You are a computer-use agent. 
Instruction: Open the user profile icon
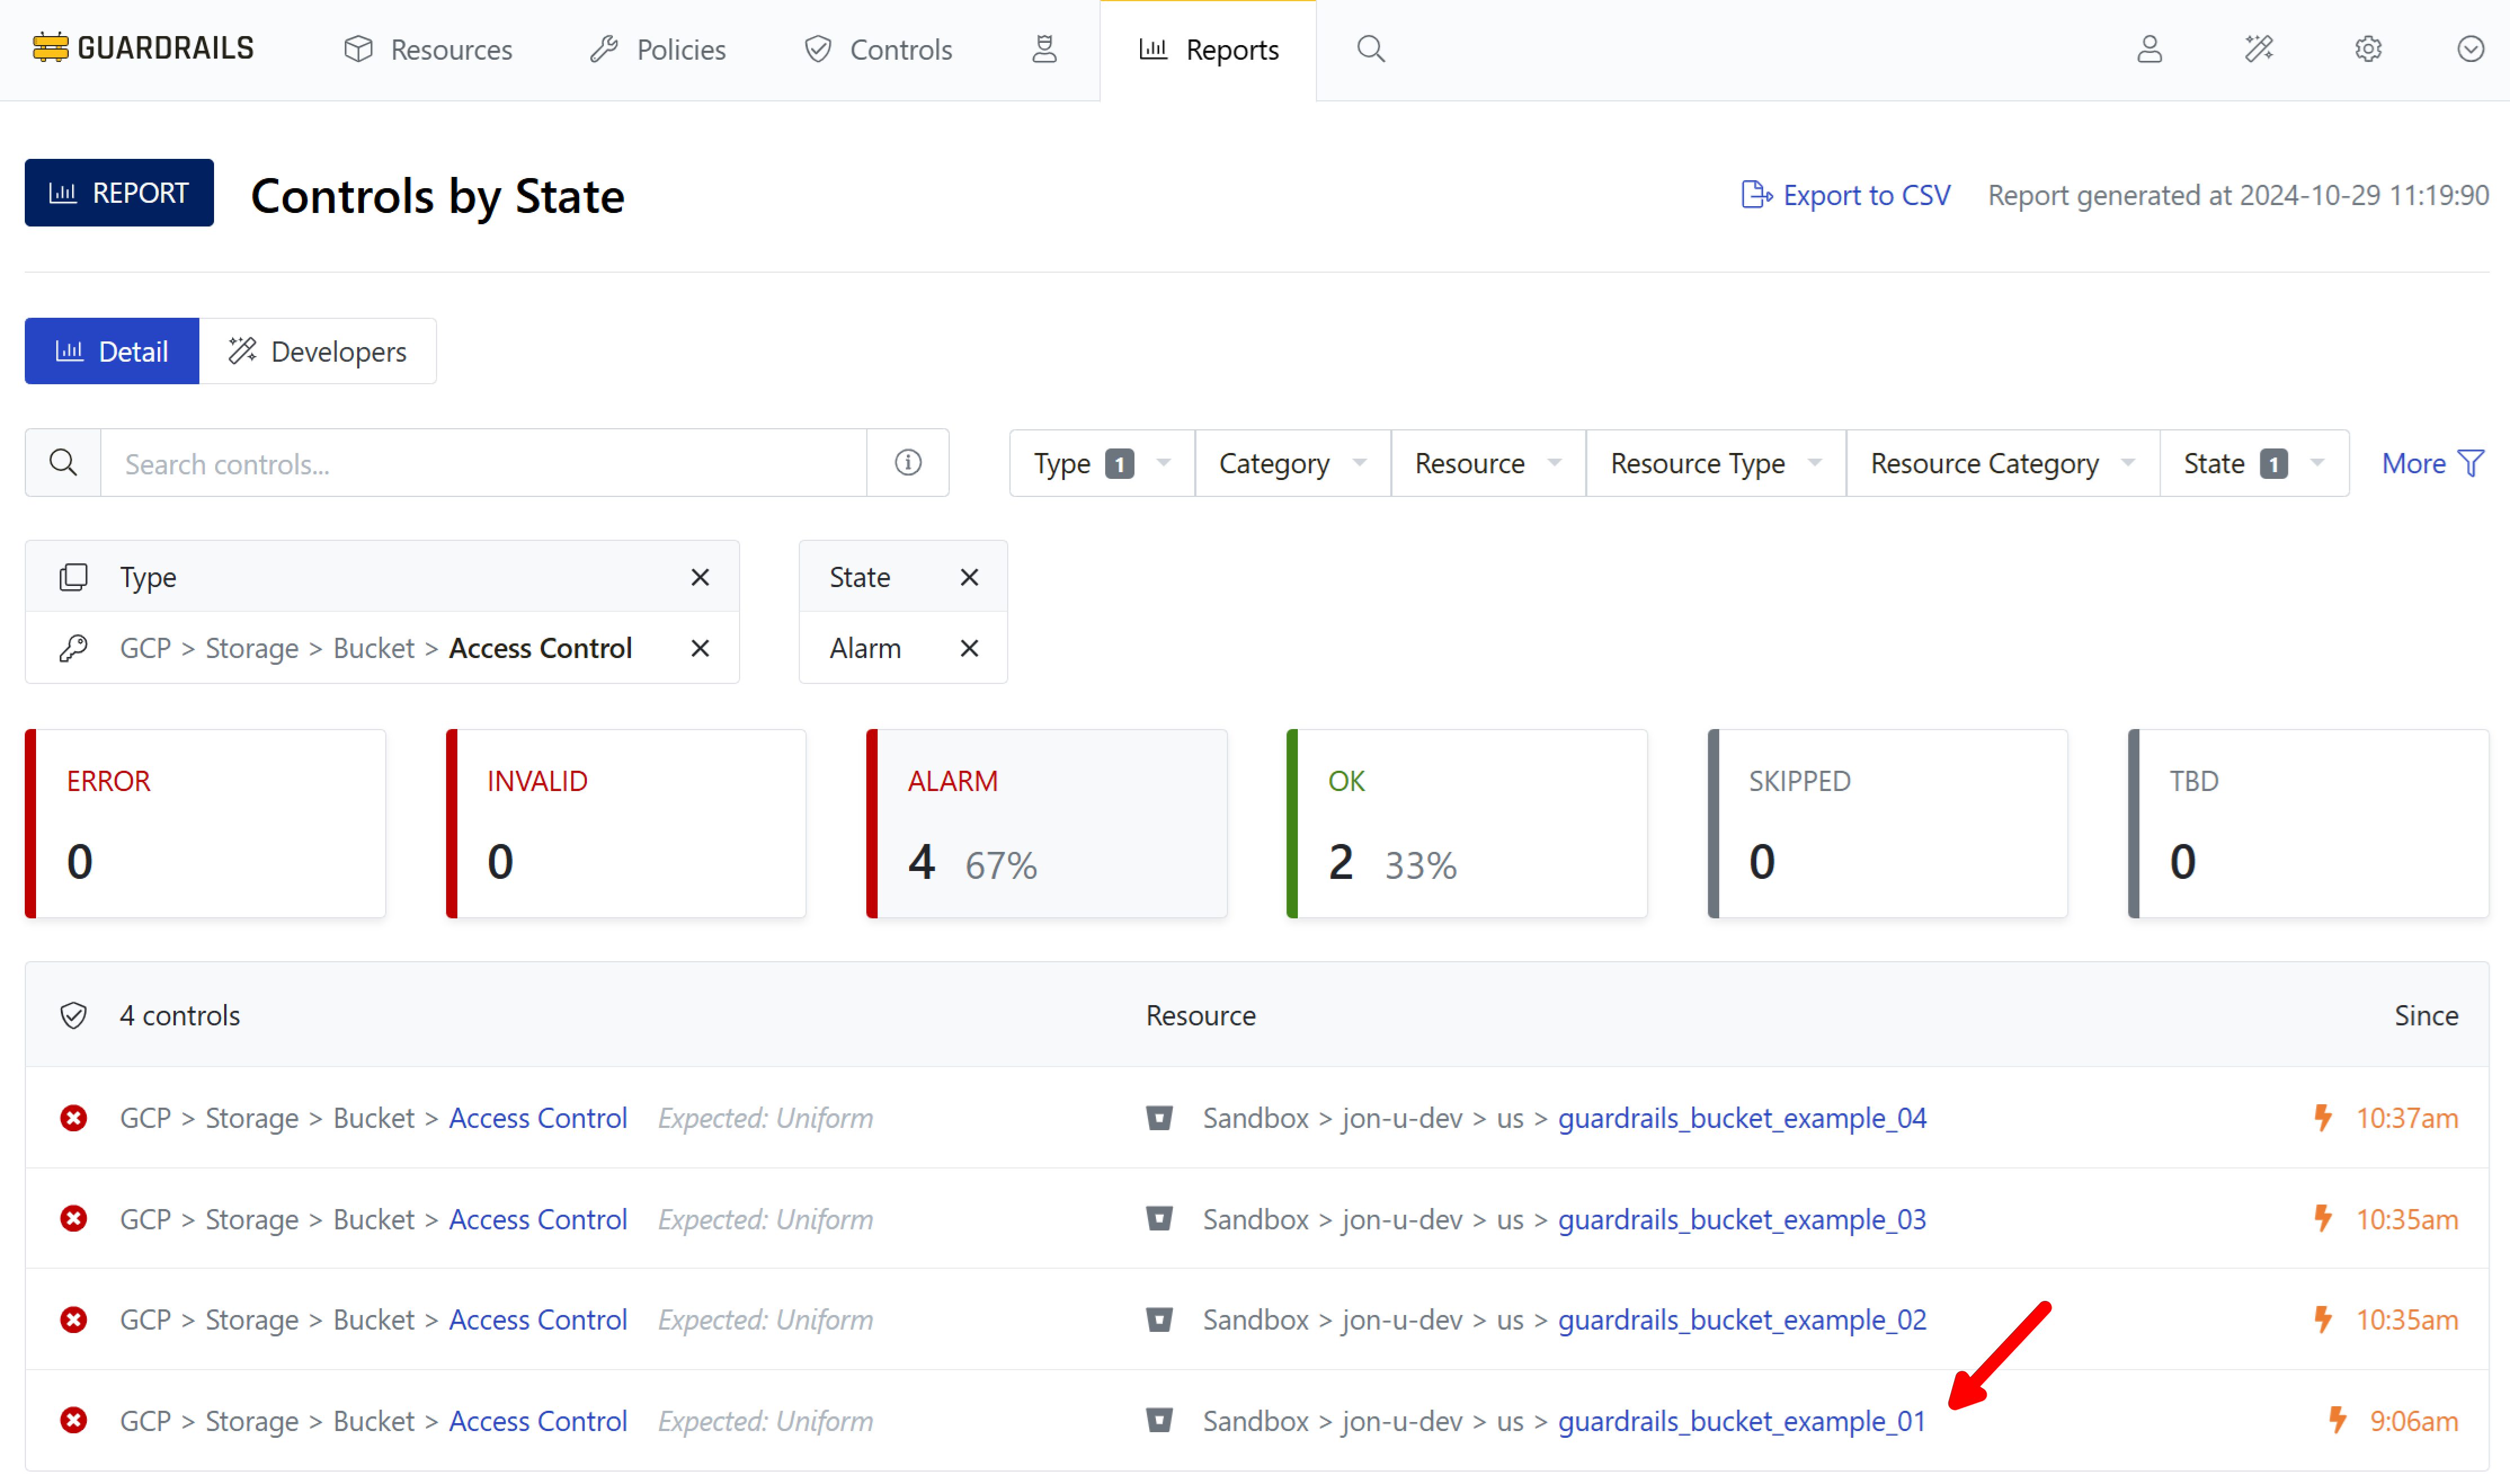pos(2149,49)
